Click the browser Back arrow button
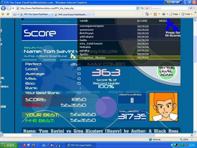Screen dimensions: 197x148 tap(3, 8)
